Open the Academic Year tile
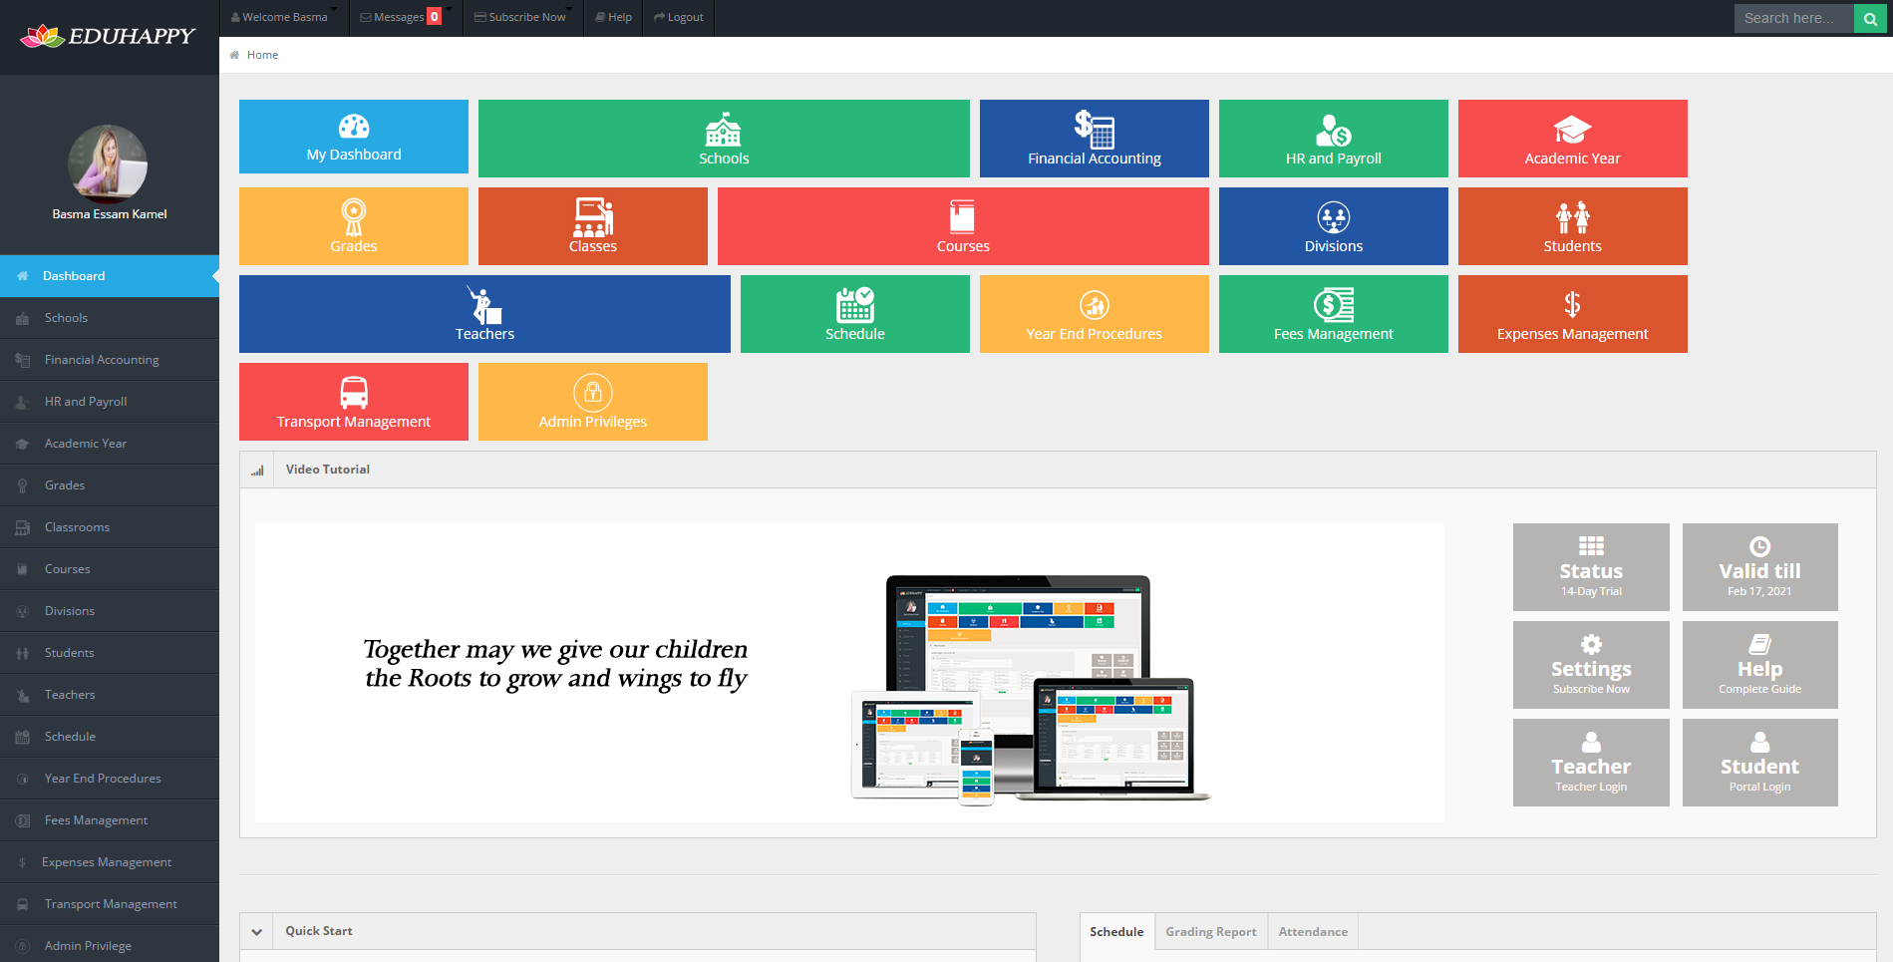Viewport: 1893px width, 962px height. 1573,139
